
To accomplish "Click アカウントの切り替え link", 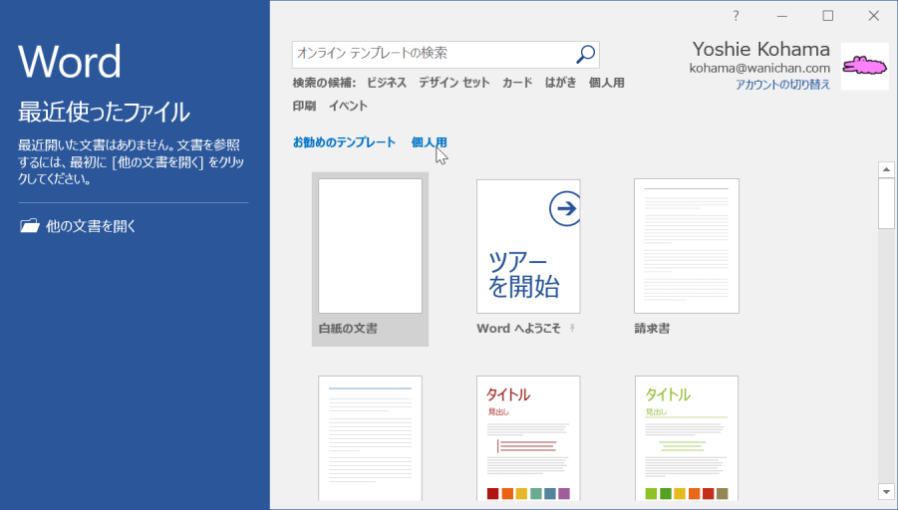I will [x=782, y=85].
